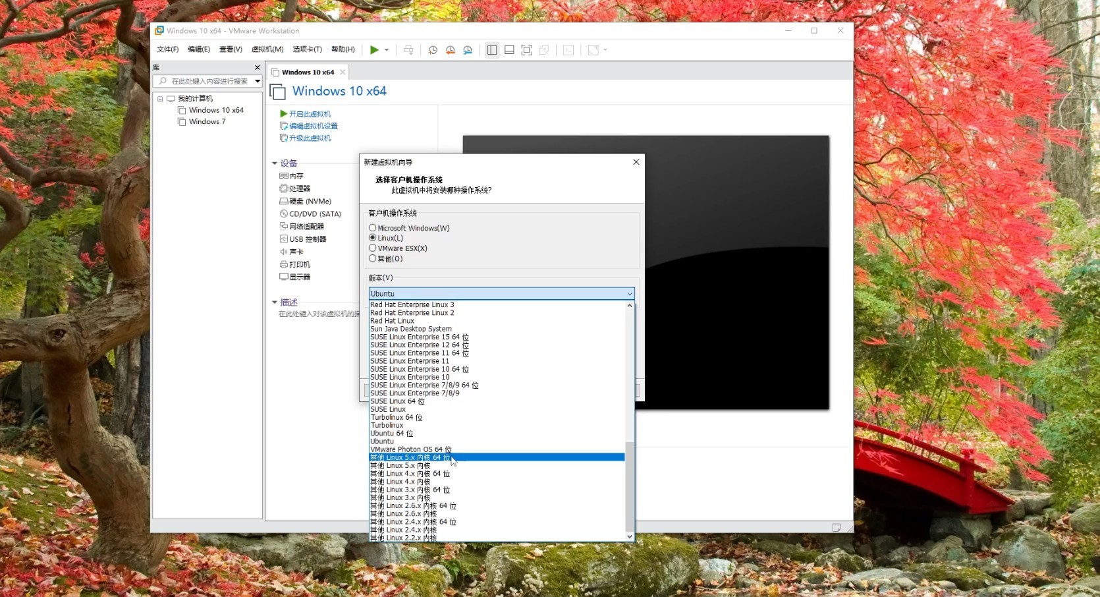Open snapshot manager with blue clock icon
This screenshot has width=1100, height=597.
(468, 50)
